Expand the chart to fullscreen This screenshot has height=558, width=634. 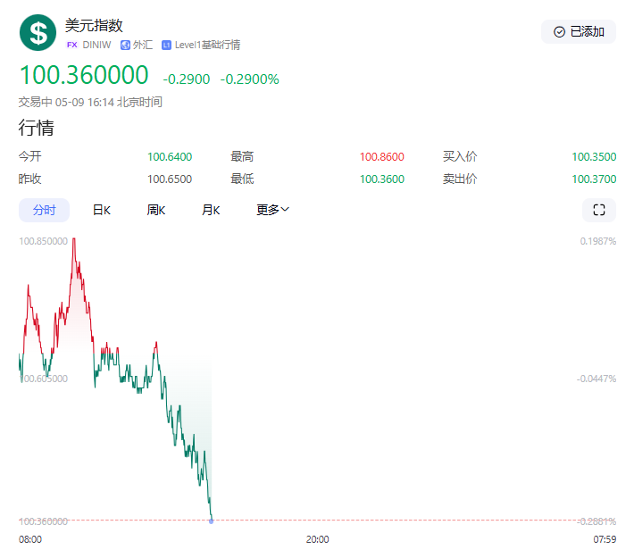pyautogui.click(x=598, y=210)
